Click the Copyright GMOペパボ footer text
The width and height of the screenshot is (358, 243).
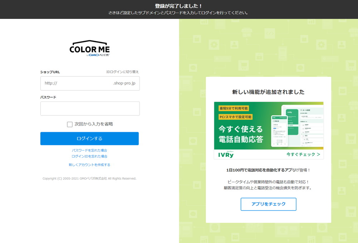(89, 178)
